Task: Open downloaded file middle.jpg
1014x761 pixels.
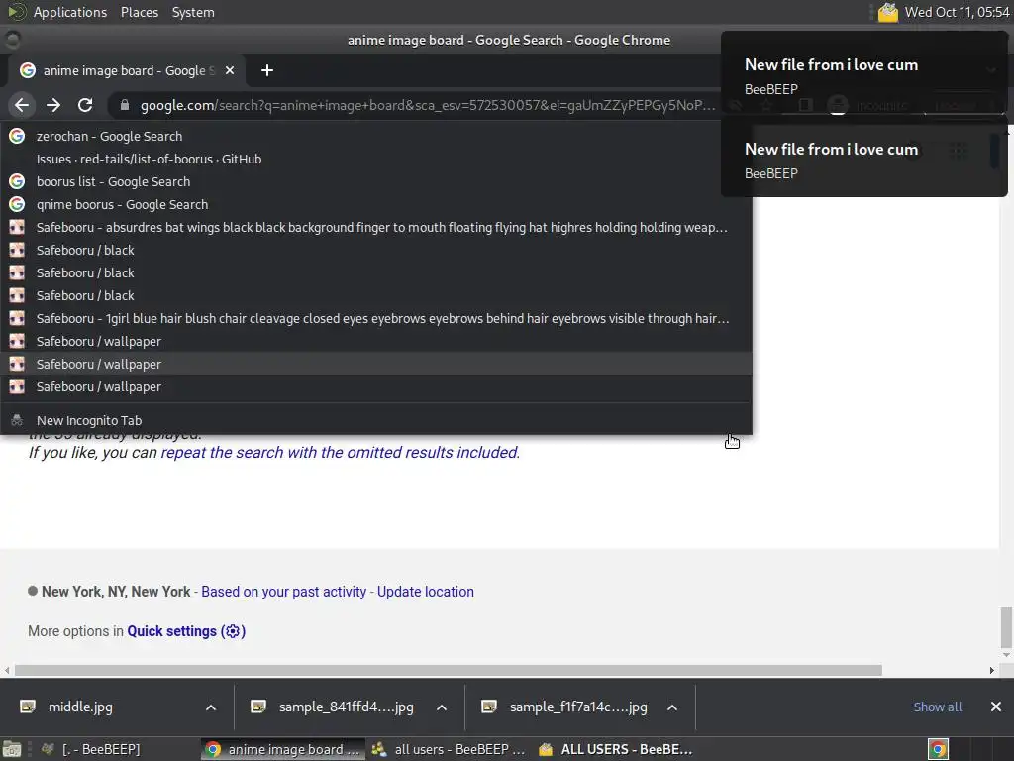Action: [x=80, y=707]
